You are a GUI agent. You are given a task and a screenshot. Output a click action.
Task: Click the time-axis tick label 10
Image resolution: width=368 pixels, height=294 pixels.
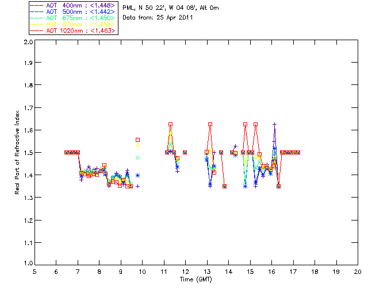tap(142, 272)
